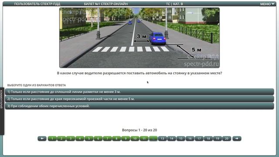The image size is (279, 157).
Task: Select answer 3 both conditions
Action: coord(139,106)
